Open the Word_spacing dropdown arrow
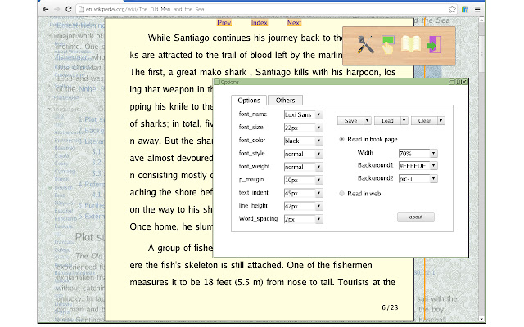Image resolution: width=524 pixels, height=327 pixels. (x=318, y=219)
